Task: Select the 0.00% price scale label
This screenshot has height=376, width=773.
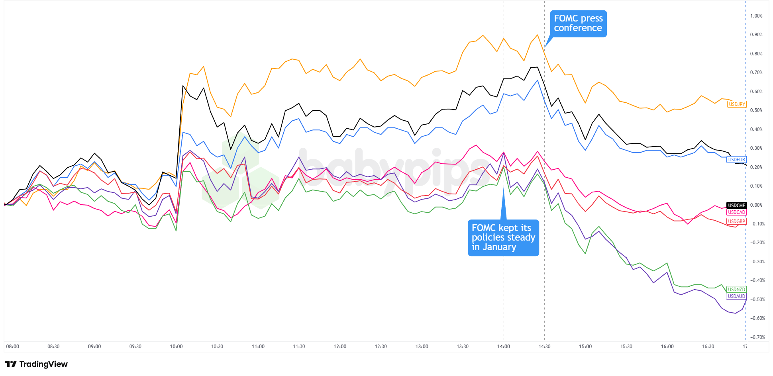Action: coord(756,205)
